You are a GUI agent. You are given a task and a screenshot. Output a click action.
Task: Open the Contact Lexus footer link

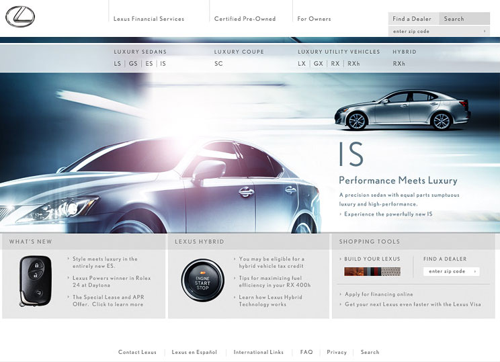pyautogui.click(x=137, y=352)
